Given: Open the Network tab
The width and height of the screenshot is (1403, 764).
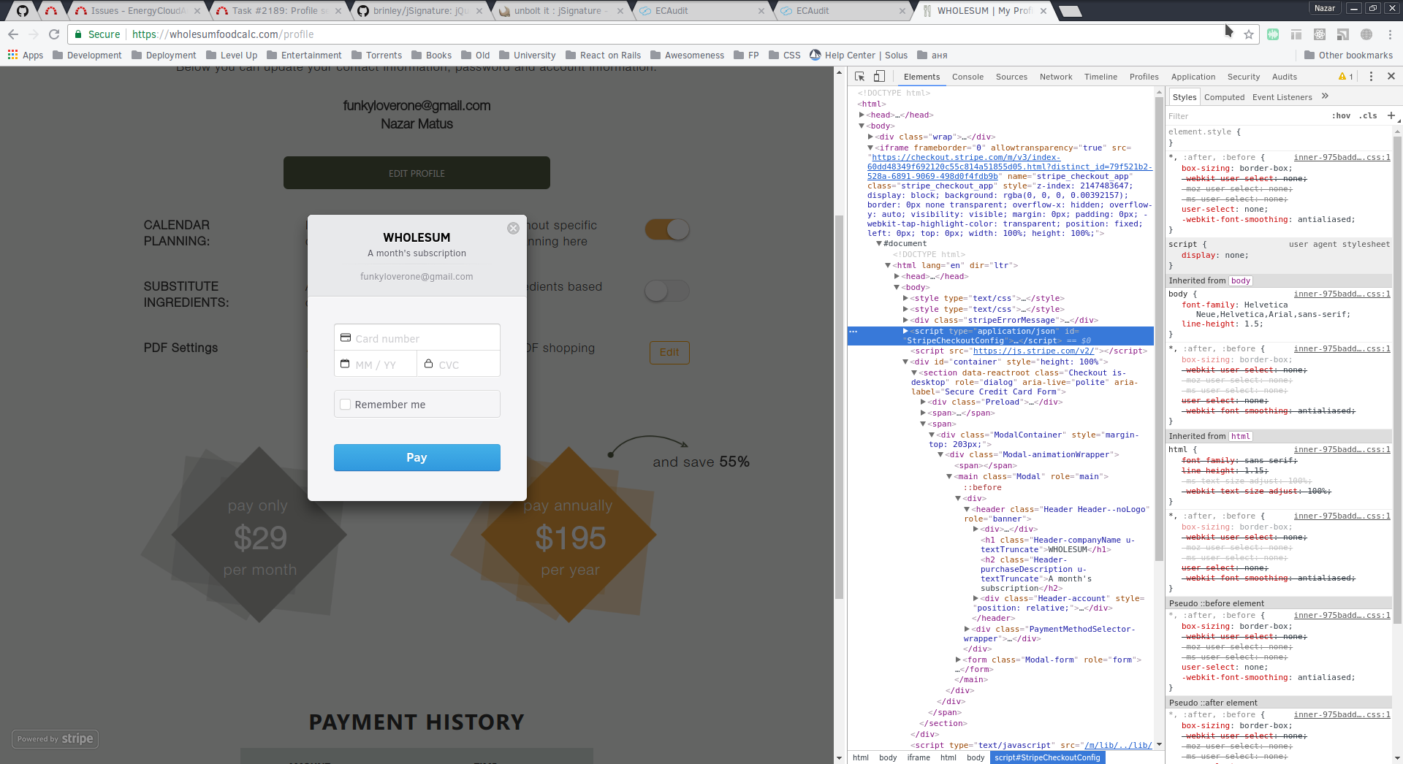Looking at the screenshot, I should (1056, 77).
